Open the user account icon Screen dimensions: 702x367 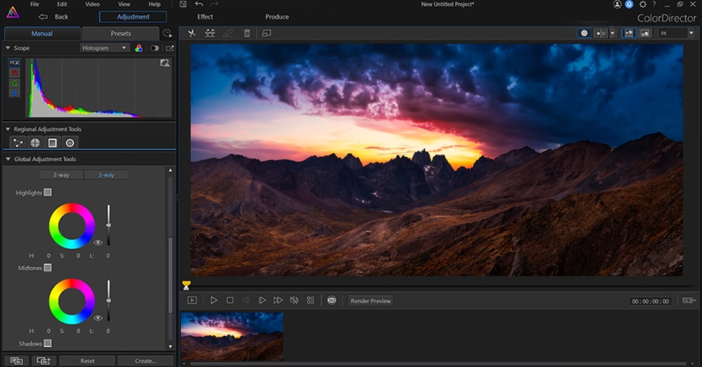click(617, 4)
